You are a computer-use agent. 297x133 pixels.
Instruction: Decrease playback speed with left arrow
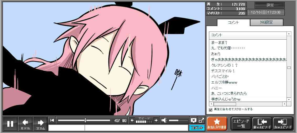(132, 120)
